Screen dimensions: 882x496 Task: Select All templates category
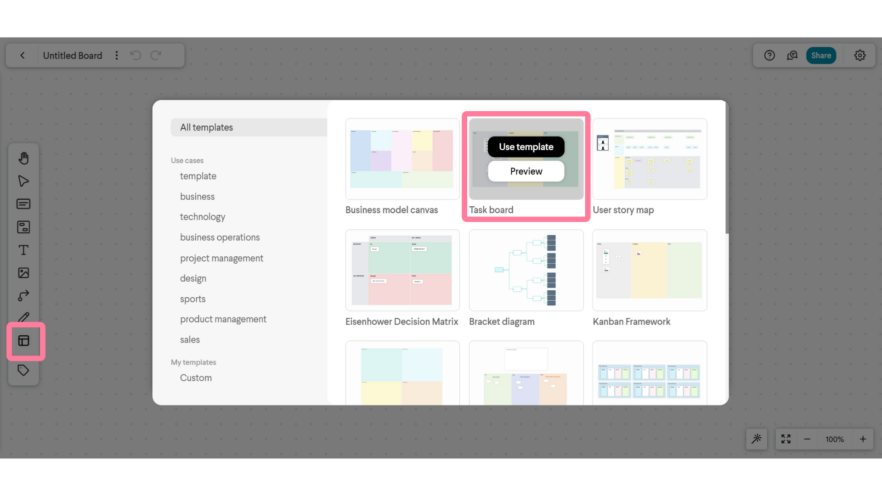coord(249,127)
